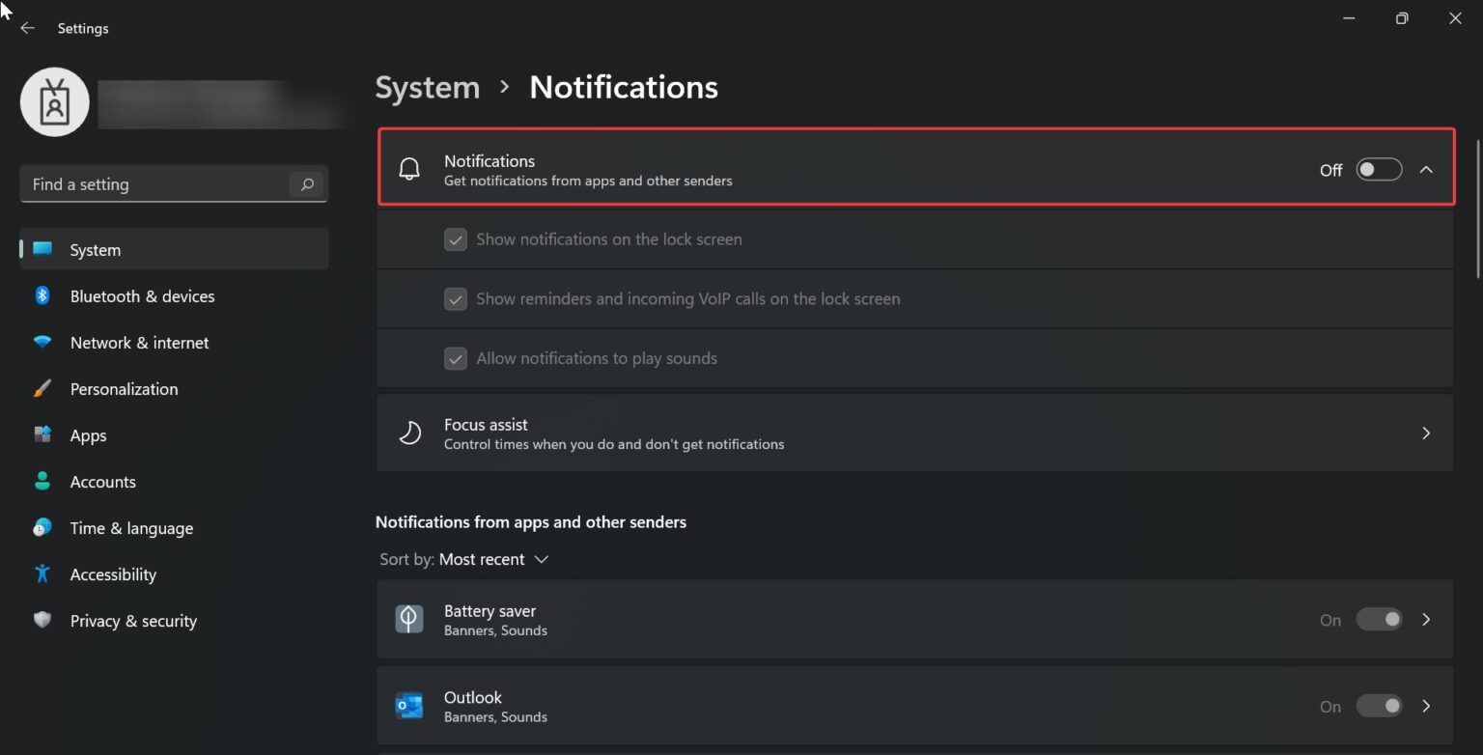This screenshot has width=1483, height=755.
Task: Select the System sidebar icon
Action: [42, 249]
